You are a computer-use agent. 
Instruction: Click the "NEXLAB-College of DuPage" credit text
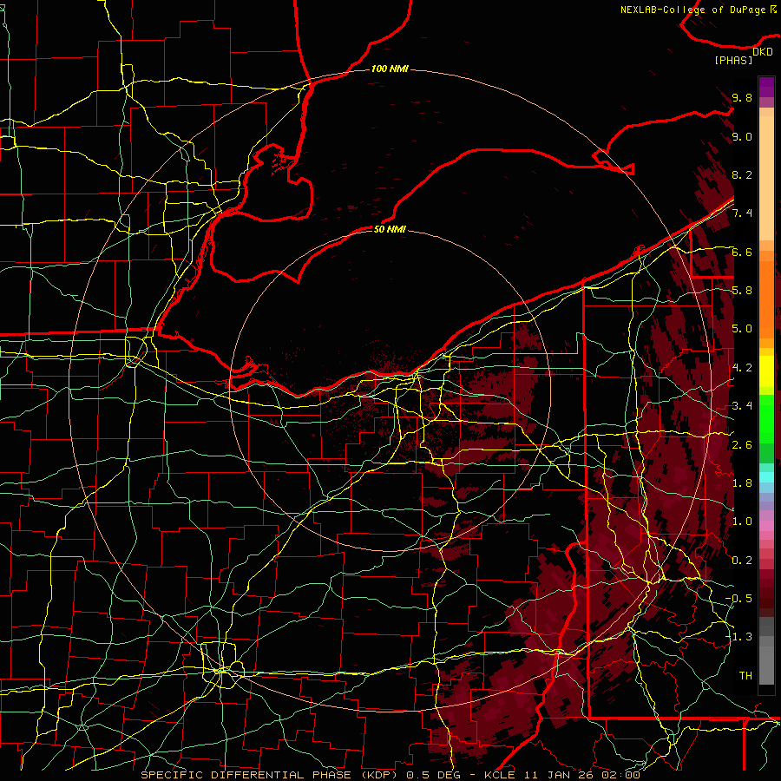click(693, 10)
